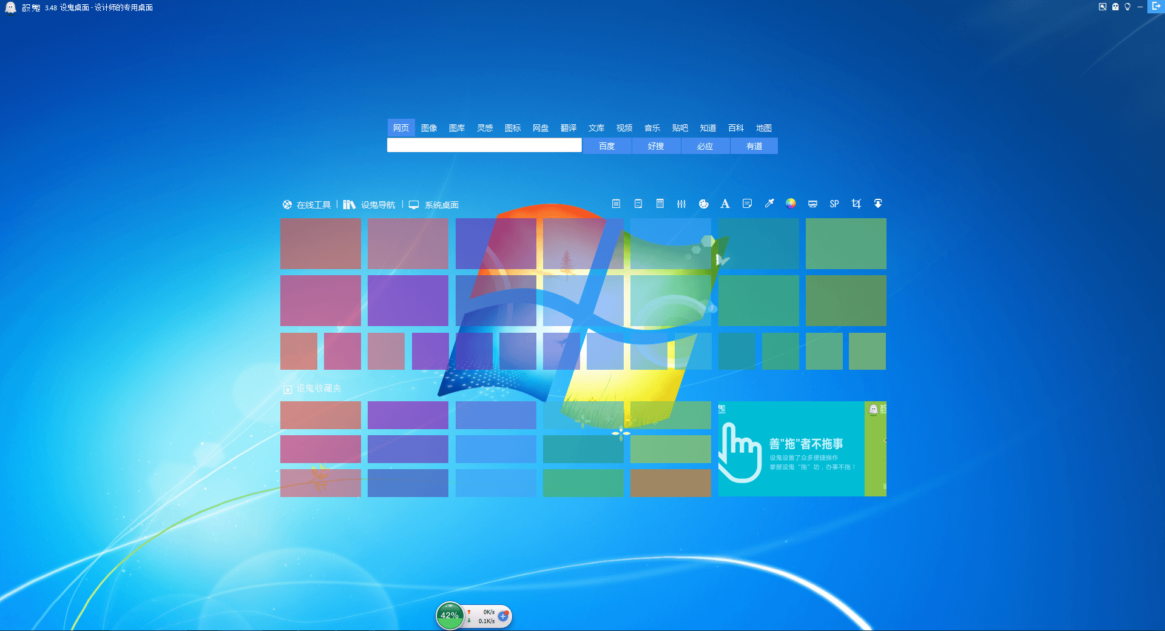
Task: Switch to the 音乐 search tab
Action: coord(652,128)
